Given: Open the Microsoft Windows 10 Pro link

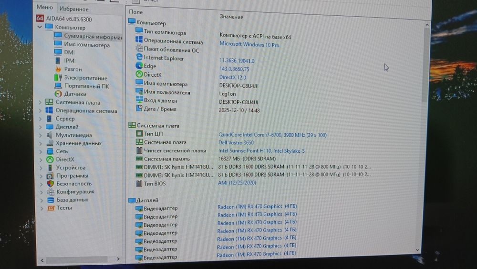Looking at the screenshot, I should click(249, 44).
